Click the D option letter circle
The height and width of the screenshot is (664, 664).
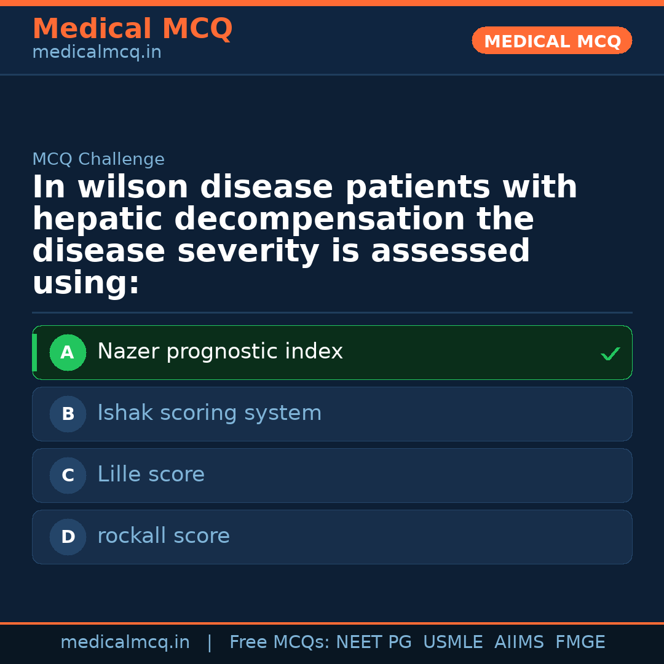[68, 537]
